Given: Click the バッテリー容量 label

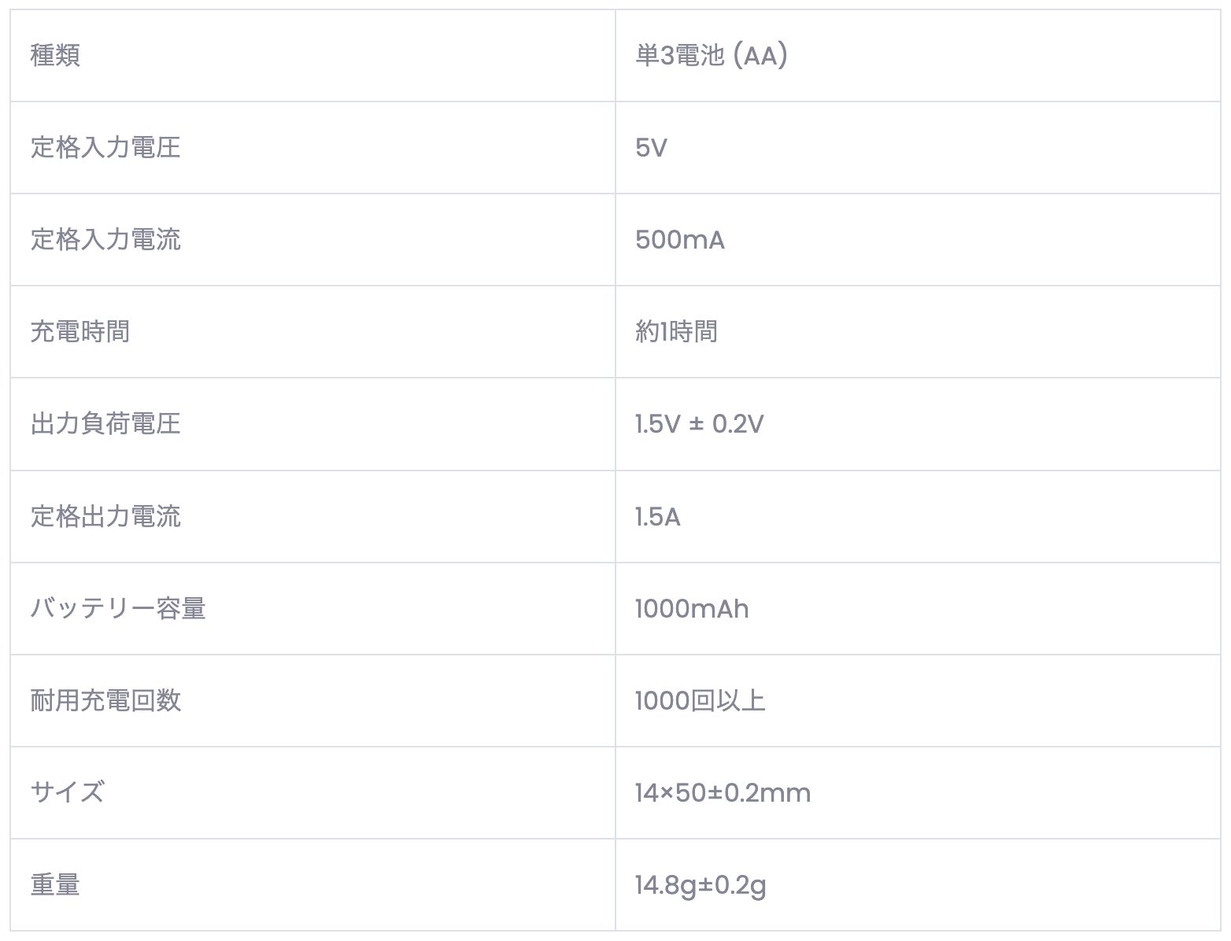Looking at the screenshot, I should [x=118, y=608].
